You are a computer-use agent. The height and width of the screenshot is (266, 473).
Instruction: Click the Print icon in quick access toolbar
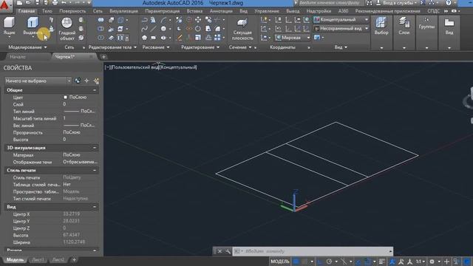tap(55, 3)
